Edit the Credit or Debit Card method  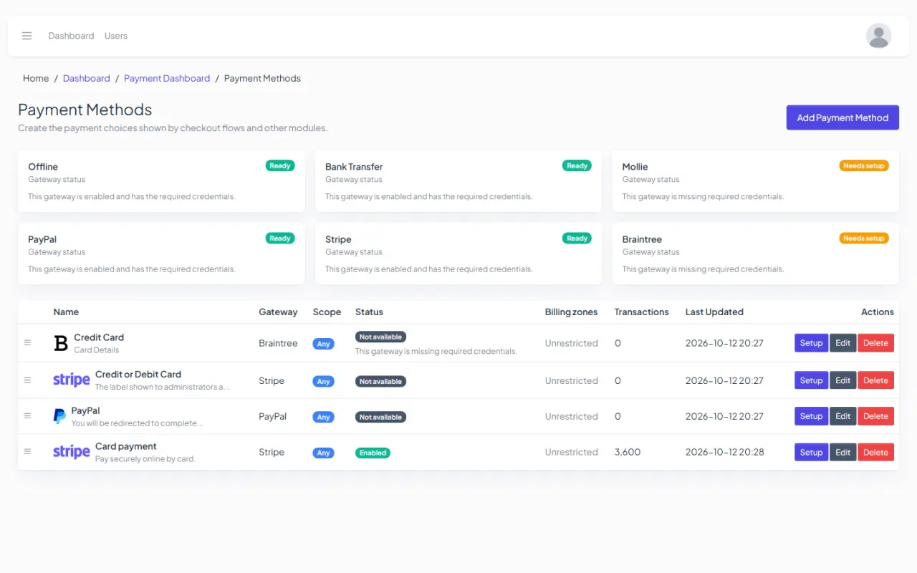(x=843, y=380)
